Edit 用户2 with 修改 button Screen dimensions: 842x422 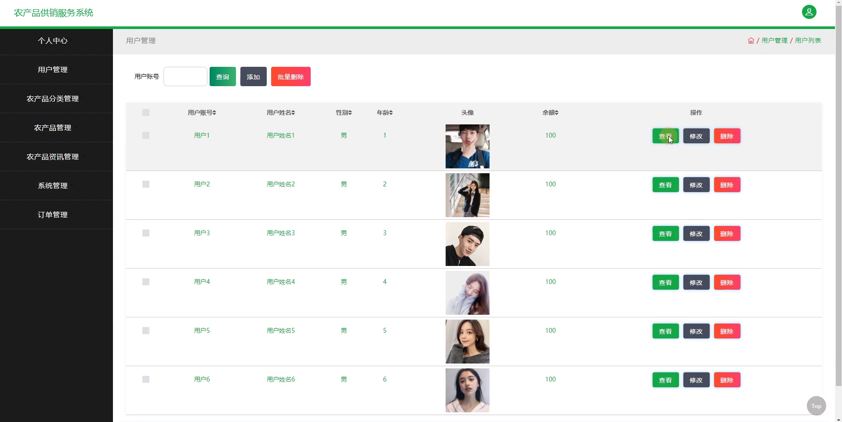click(696, 185)
